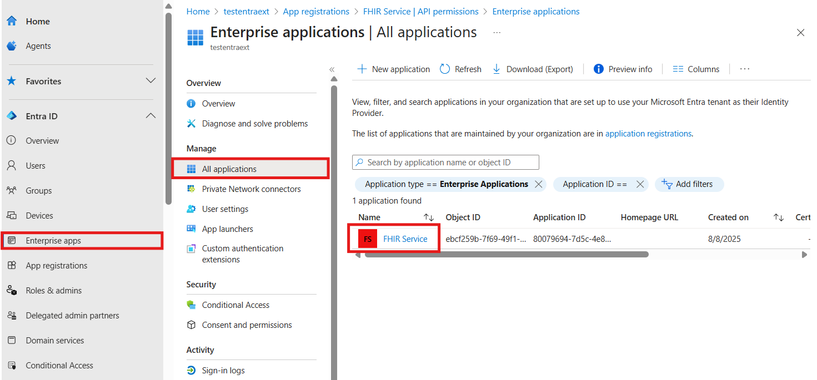Select App registrations in the sidebar
This screenshot has width=817, height=380.
[57, 265]
